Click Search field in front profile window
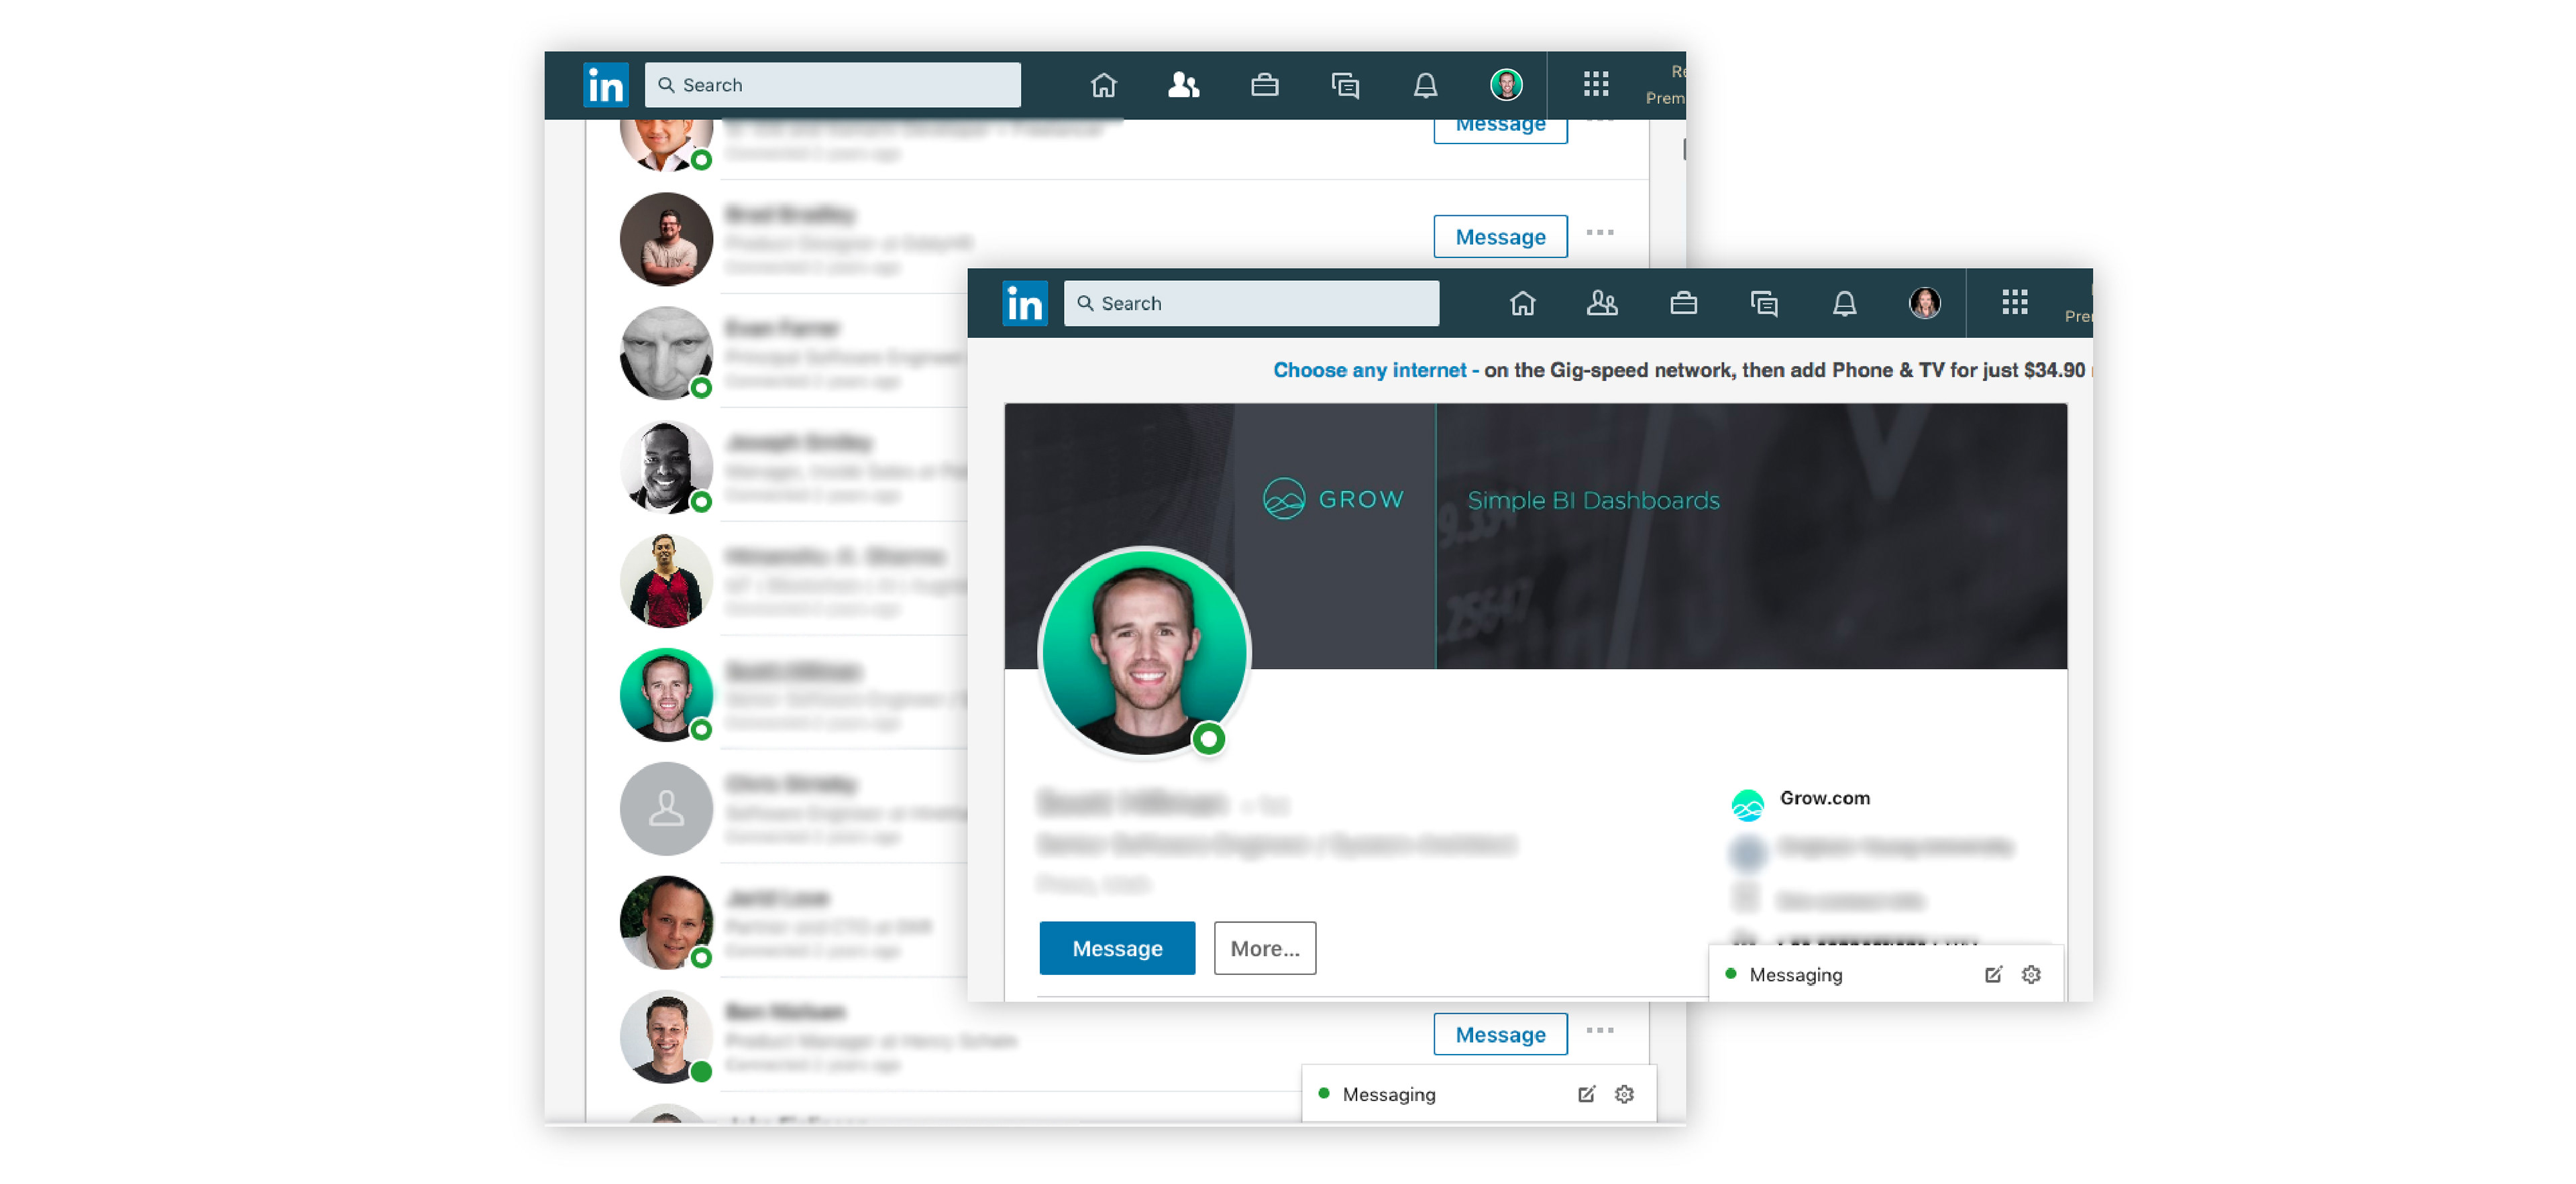Screen dimensions: 2576x1184 point(1251,303)
